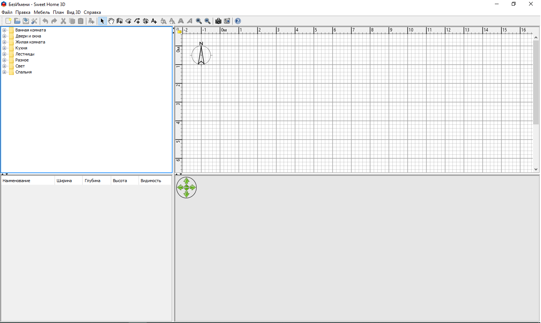The height and width of the screenshot is (323, 541).
Task: Save the current home
Action: point(26,21)
